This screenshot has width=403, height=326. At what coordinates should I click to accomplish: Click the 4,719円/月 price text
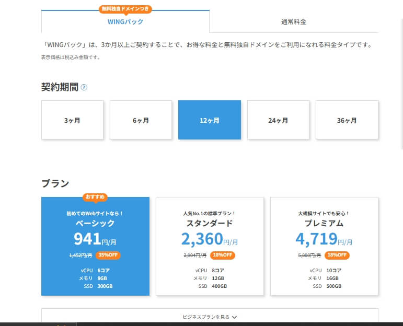point(324,240)
